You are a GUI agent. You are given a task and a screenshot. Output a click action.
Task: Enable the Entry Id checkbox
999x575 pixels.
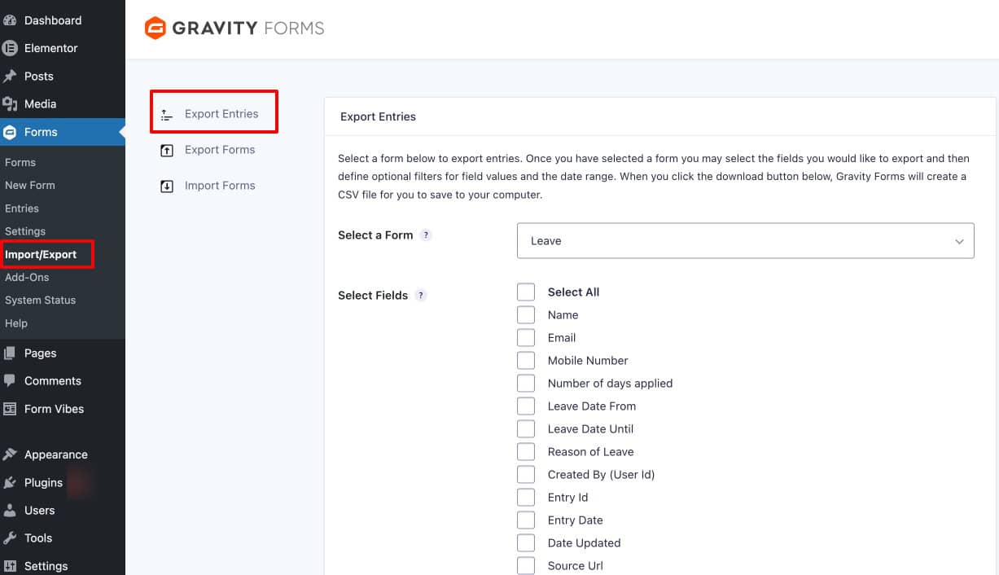click(x=526, y=497)
